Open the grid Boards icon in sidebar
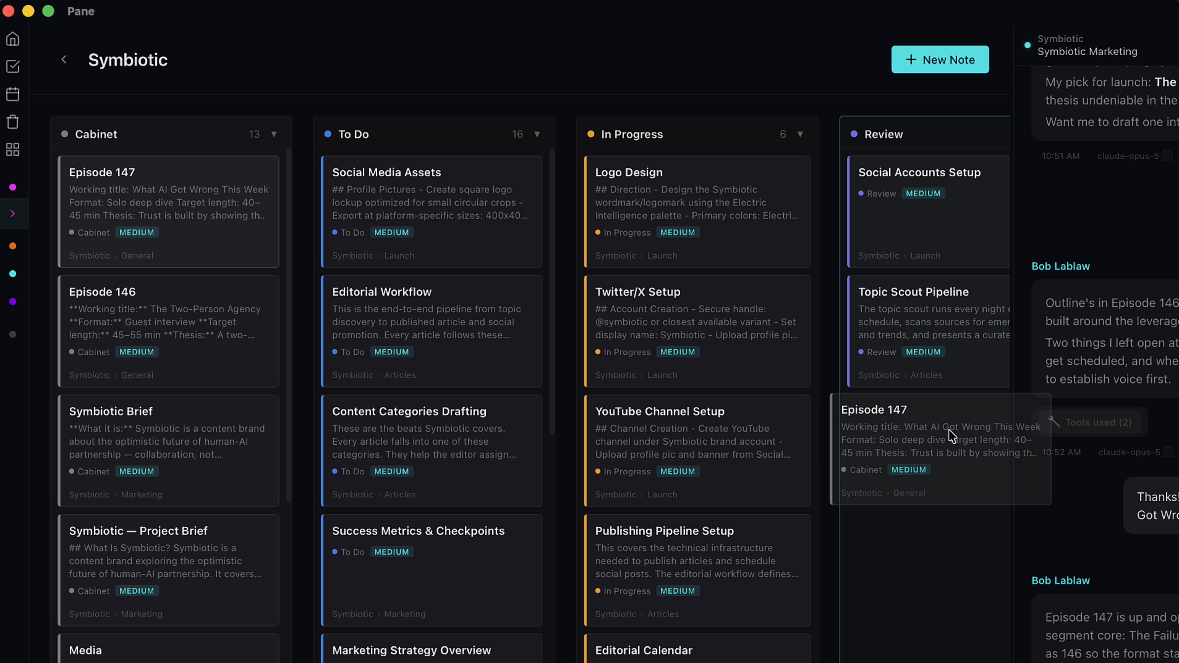Image resolution: width=1179 pixels, height=663 pixels. coord(13,149)
